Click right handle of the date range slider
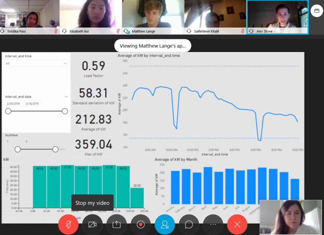 [x=65, y=111]
